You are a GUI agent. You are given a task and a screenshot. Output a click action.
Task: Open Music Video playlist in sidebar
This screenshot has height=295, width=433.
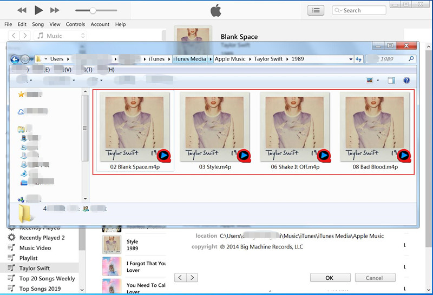coord(35,248)
